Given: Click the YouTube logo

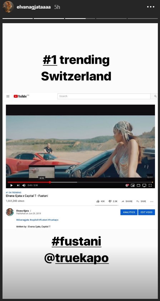Looking at the screenshot, I should [21, 96].
